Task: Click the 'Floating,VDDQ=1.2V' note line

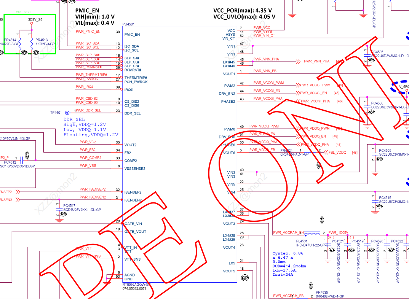Action: (x=91, y=135)
